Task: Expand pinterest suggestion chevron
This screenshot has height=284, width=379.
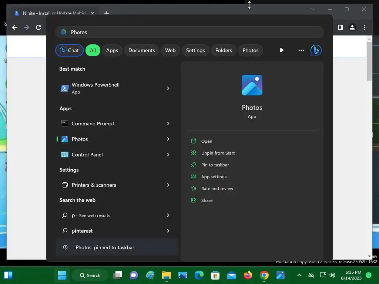Action: pos(168,231)
